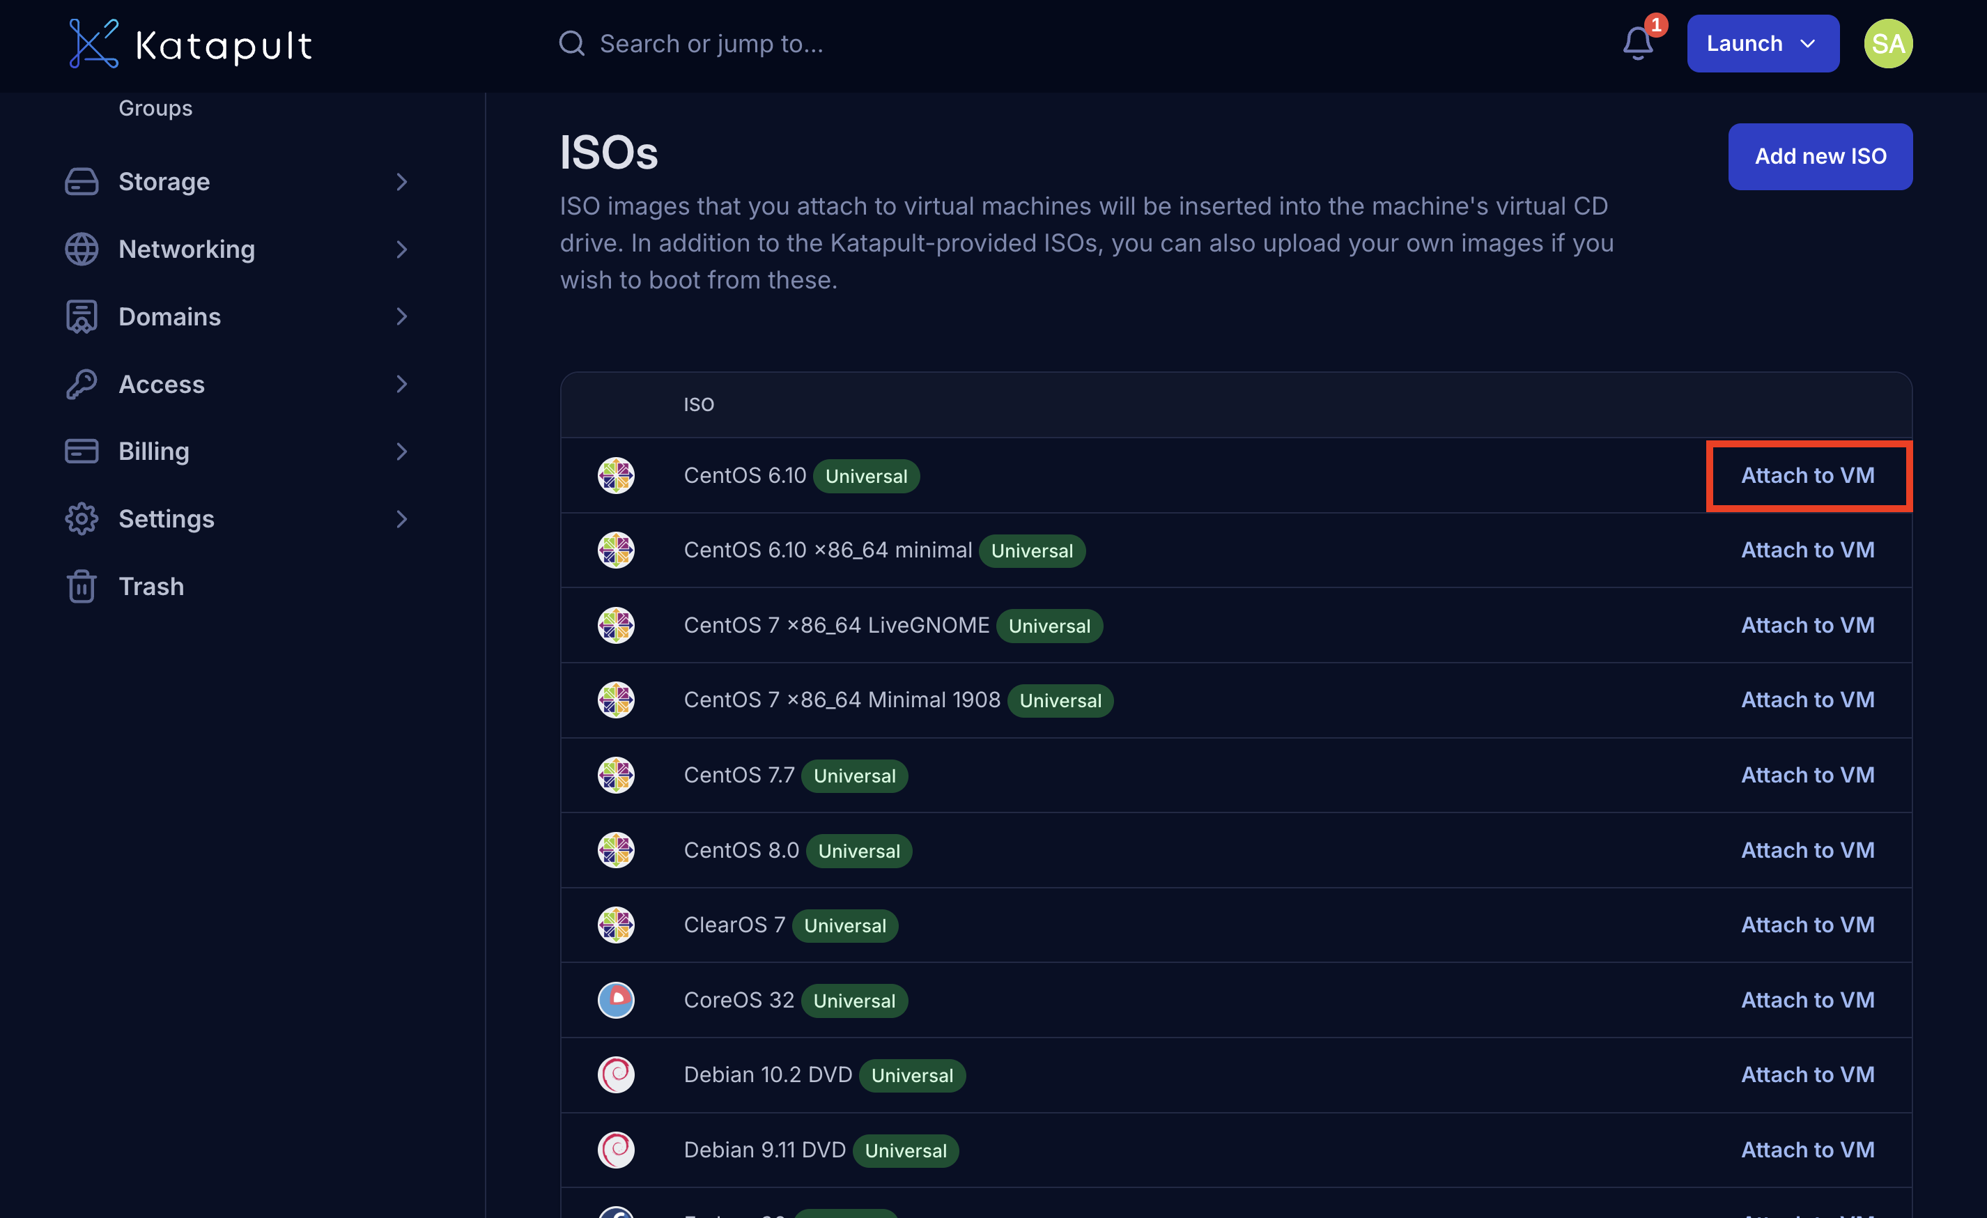Attach CentOS 6.10 x86_64 minimal to VM

click(x=1808, y=550)
